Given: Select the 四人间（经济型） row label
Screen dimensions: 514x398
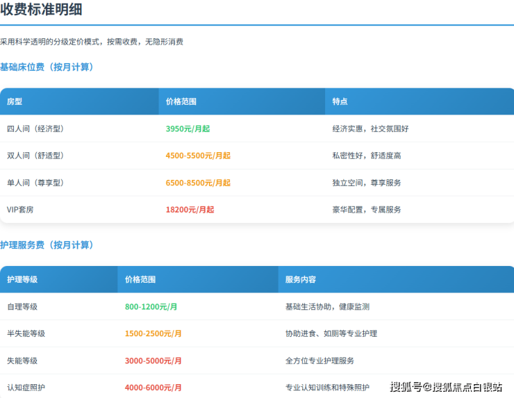Looking at the screenshot, I should point(35,128).
